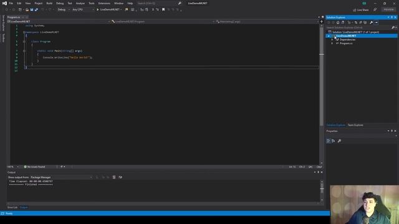Switch to the Team Explorer tab

pyautogui.click(x=355, y=125)
